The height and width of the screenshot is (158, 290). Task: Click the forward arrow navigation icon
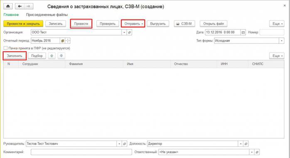[x=29, y=6]
